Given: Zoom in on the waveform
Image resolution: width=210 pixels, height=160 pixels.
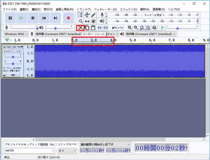Looking at the screenshot, I should 129,28.
